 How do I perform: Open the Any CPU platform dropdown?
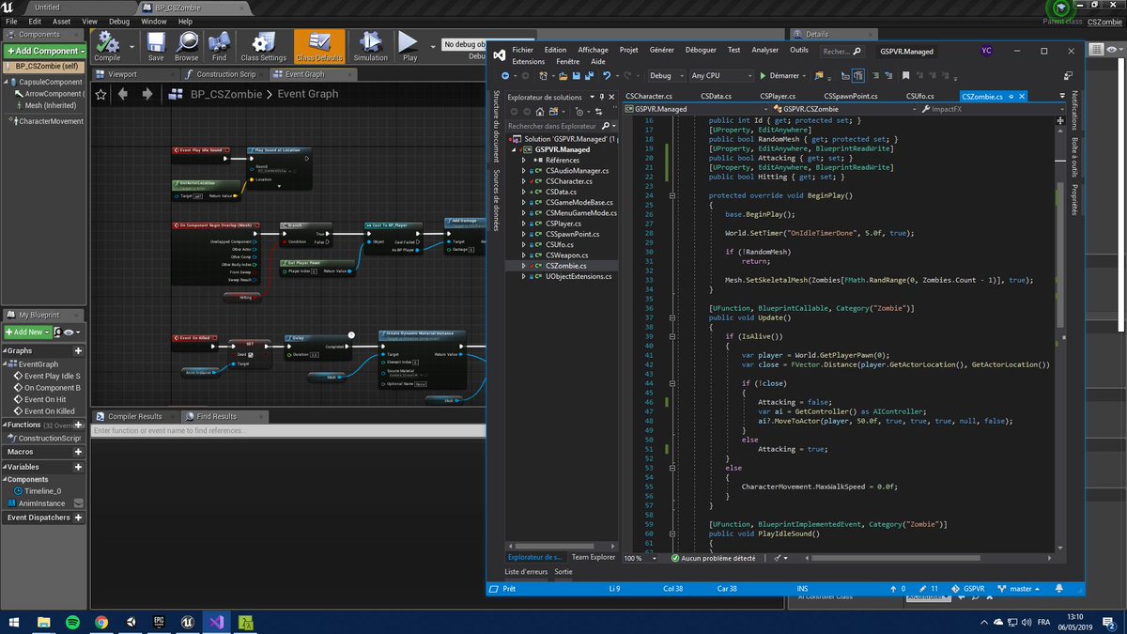click(721, 75)
